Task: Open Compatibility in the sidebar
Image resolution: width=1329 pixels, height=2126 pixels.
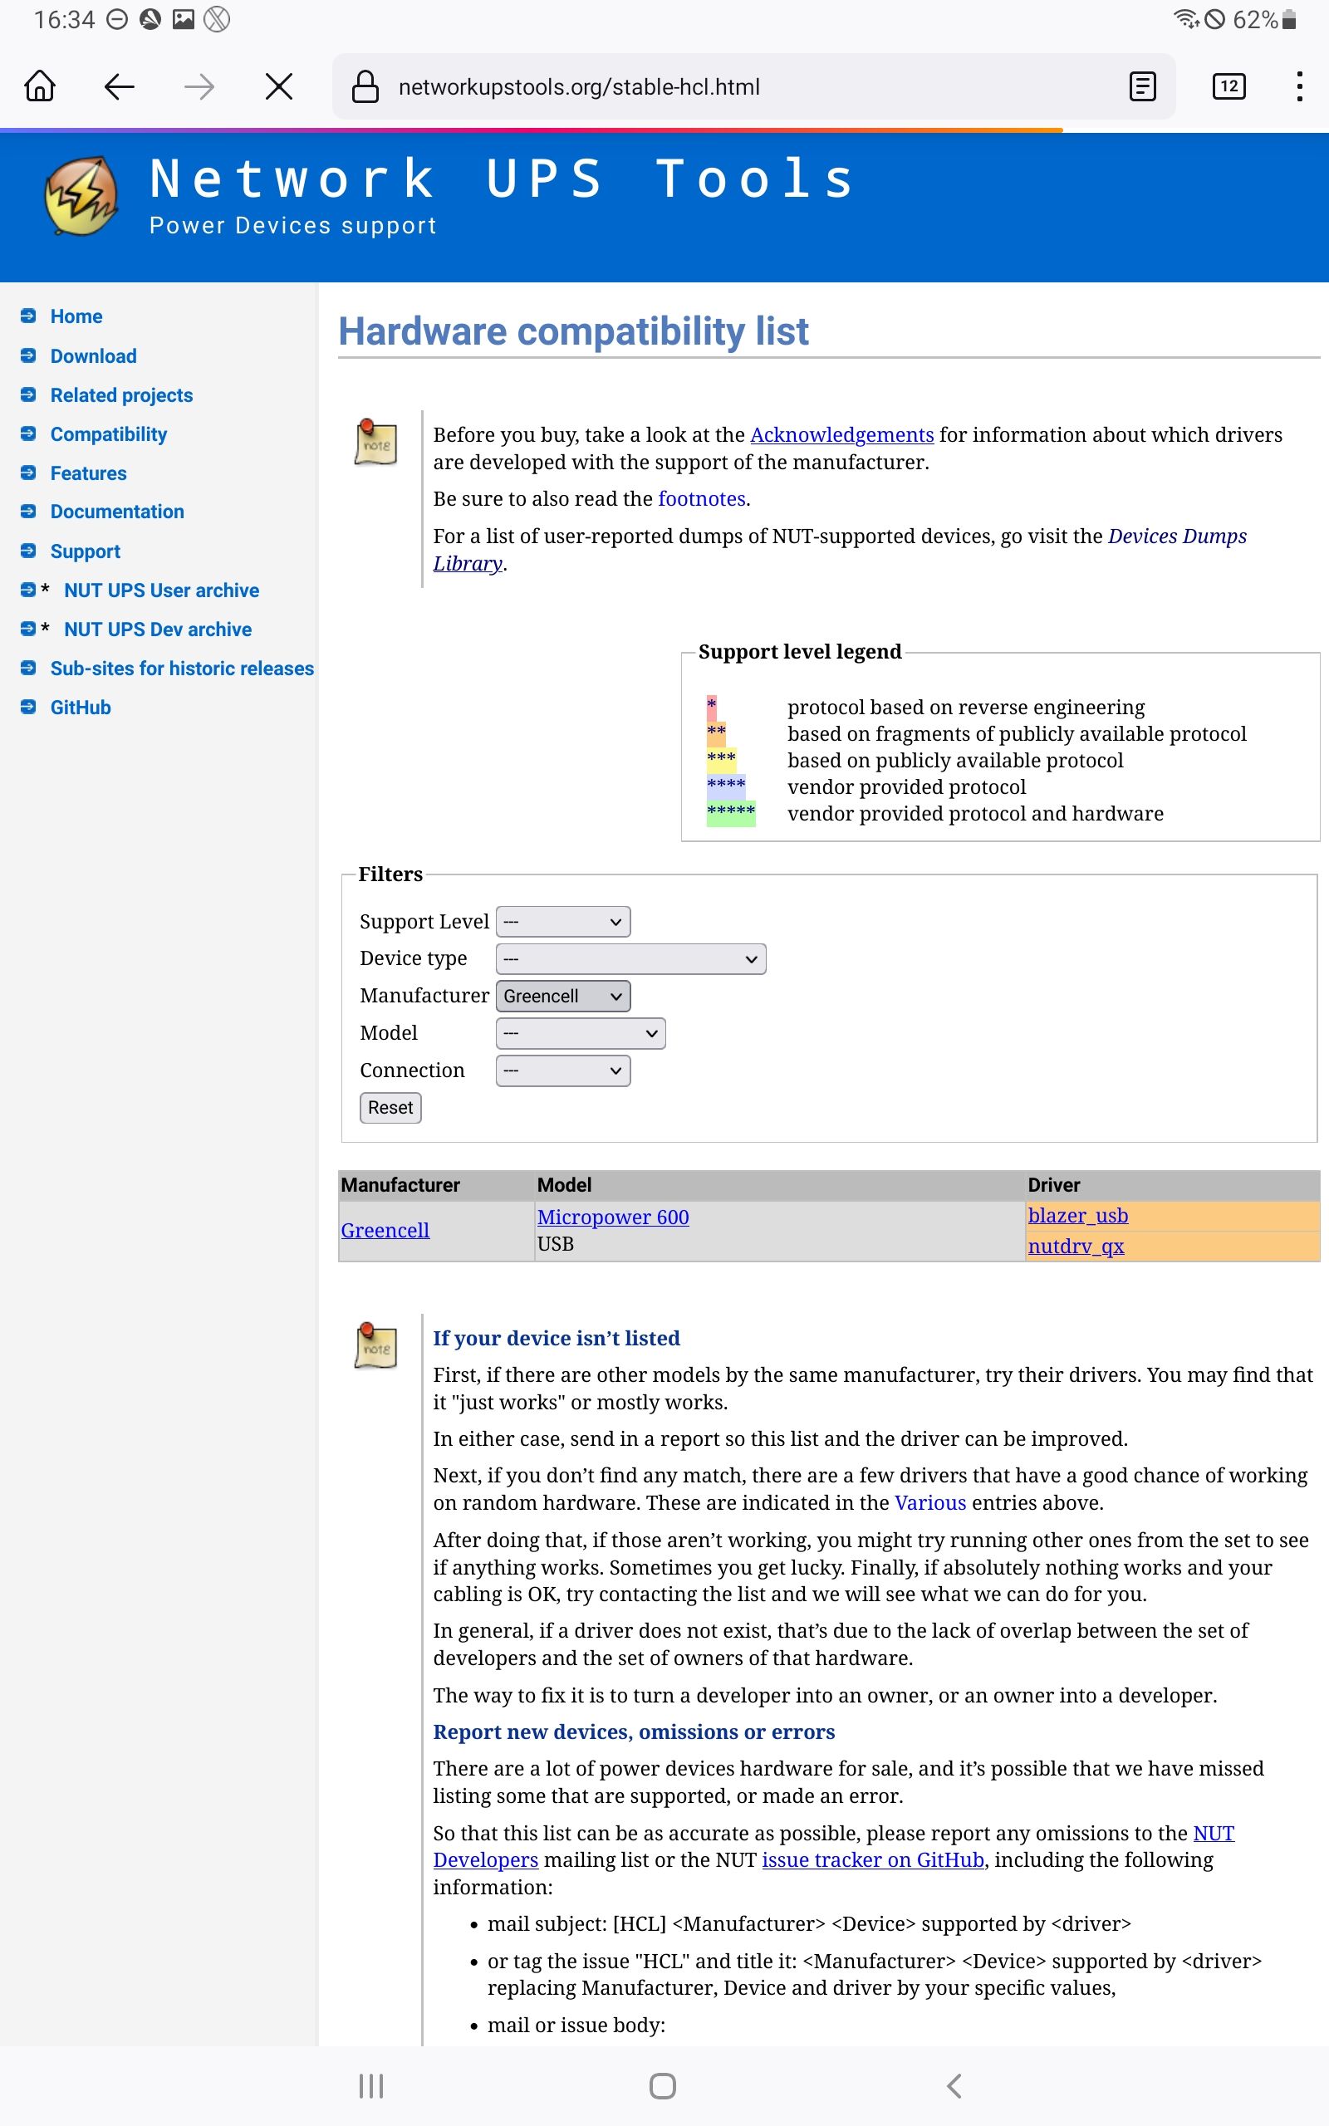Action: pos(108,434)
